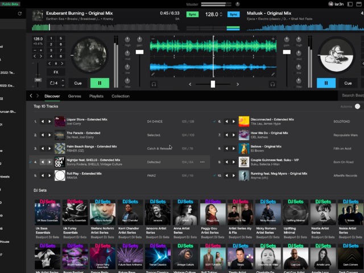Click Roll Play album artwork
This screenshot has height=273, width=364.
pos(60,176)
